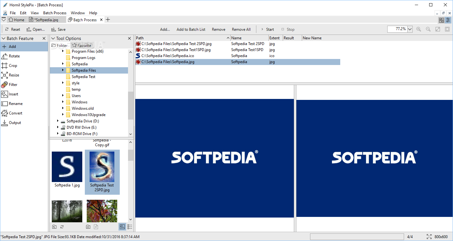The width and height of the screenshot is (453, 241).
Task: Toggle list view mode in browser
Action: [130, 227]
